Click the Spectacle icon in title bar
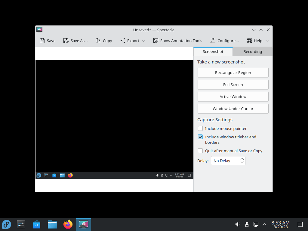This screenshot has width=308, height=231. 39,30
